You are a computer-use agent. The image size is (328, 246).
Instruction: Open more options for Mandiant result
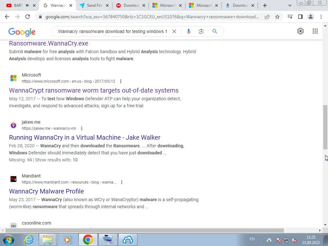tap(121, 182)
